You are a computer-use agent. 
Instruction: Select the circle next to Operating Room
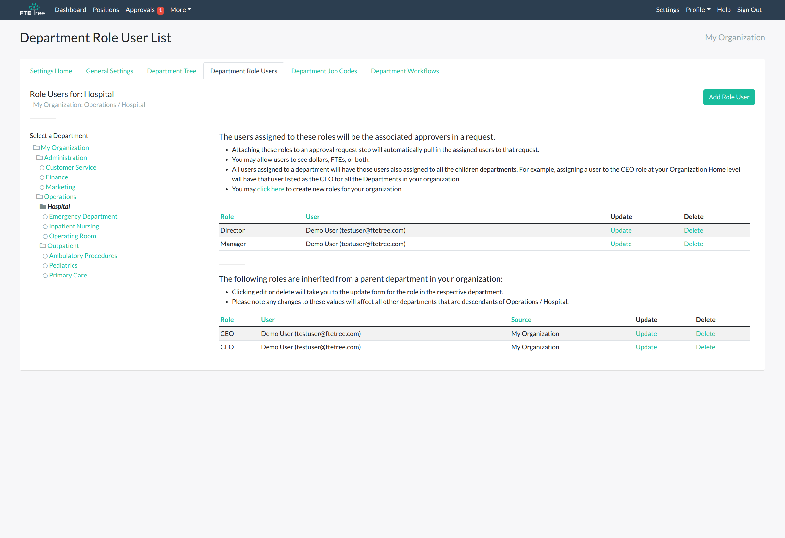point(45,236)
